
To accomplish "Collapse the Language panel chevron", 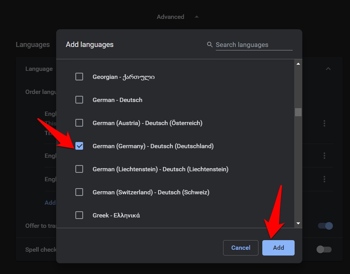I will 328,69.
